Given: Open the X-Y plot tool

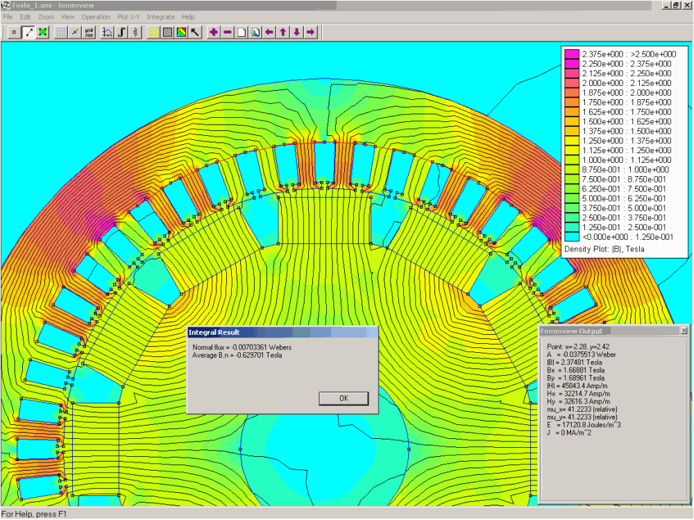Looking at the screenshot, I should coord(108,32).
